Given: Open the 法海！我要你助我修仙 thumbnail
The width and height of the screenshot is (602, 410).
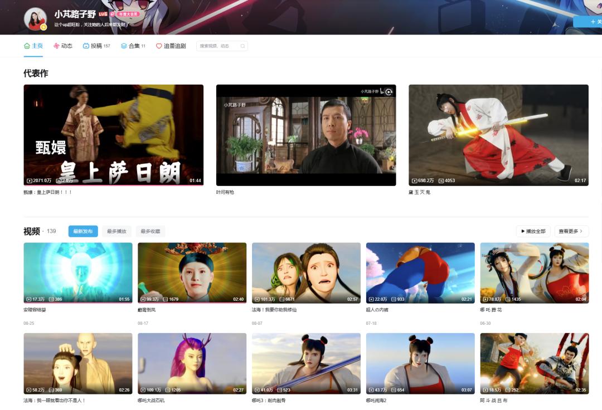Looking at the screenshot, I should tap(306, 273).
